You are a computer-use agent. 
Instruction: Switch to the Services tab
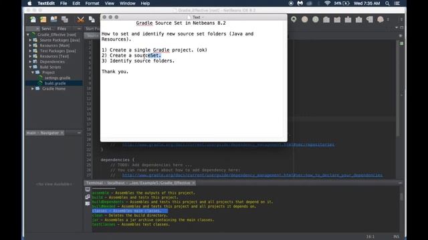(47, 29)
